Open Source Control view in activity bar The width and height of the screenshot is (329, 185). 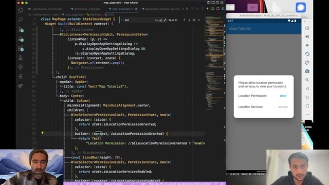coord(21,30)
